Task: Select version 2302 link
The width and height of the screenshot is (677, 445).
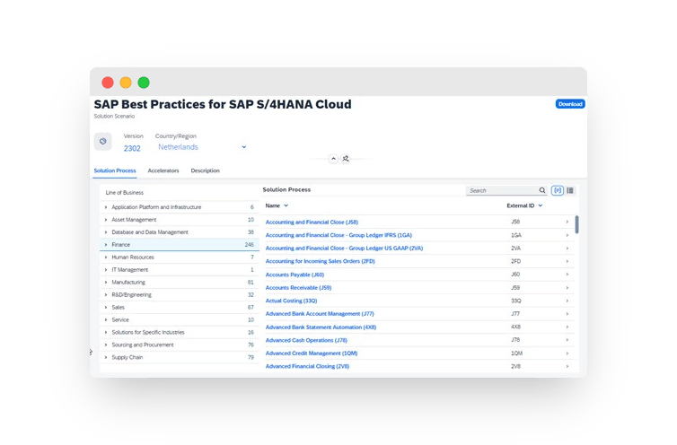Action: [x=132, y=148]
